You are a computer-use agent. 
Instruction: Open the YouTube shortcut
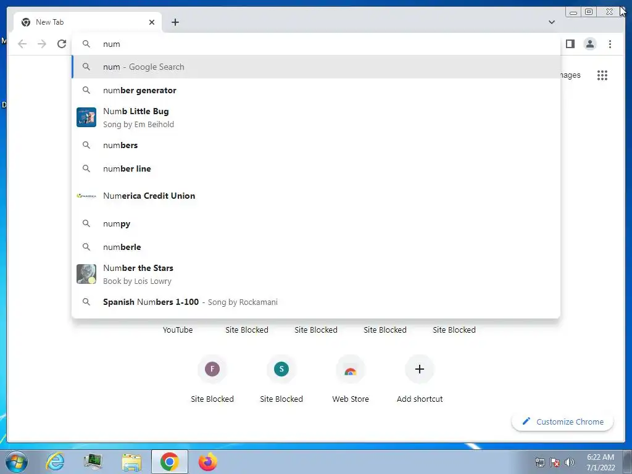(x=178, y=330)
